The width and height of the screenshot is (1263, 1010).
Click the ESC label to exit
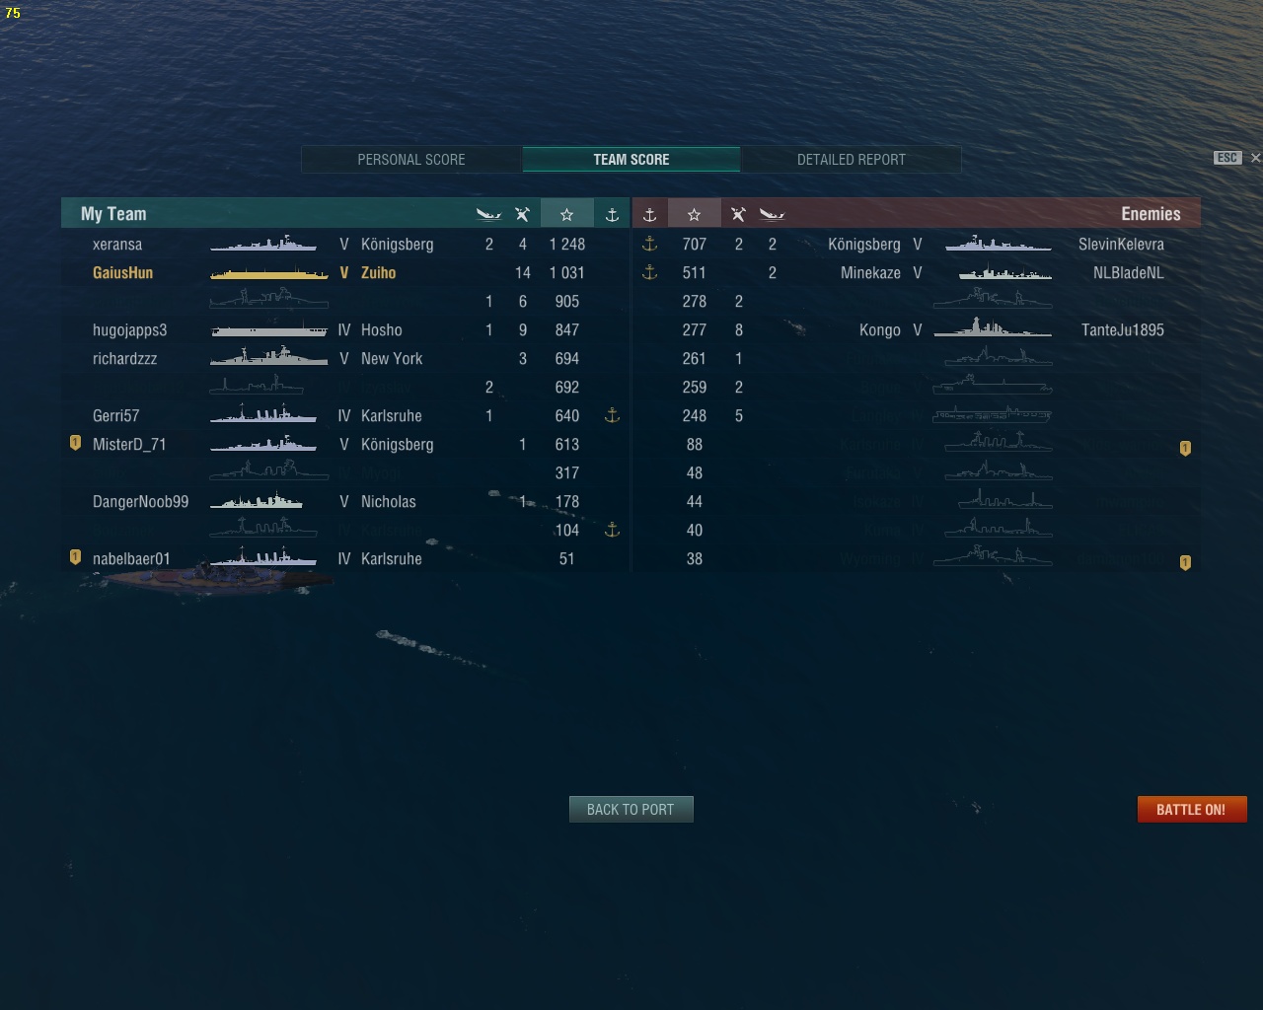coord(1226,158)
